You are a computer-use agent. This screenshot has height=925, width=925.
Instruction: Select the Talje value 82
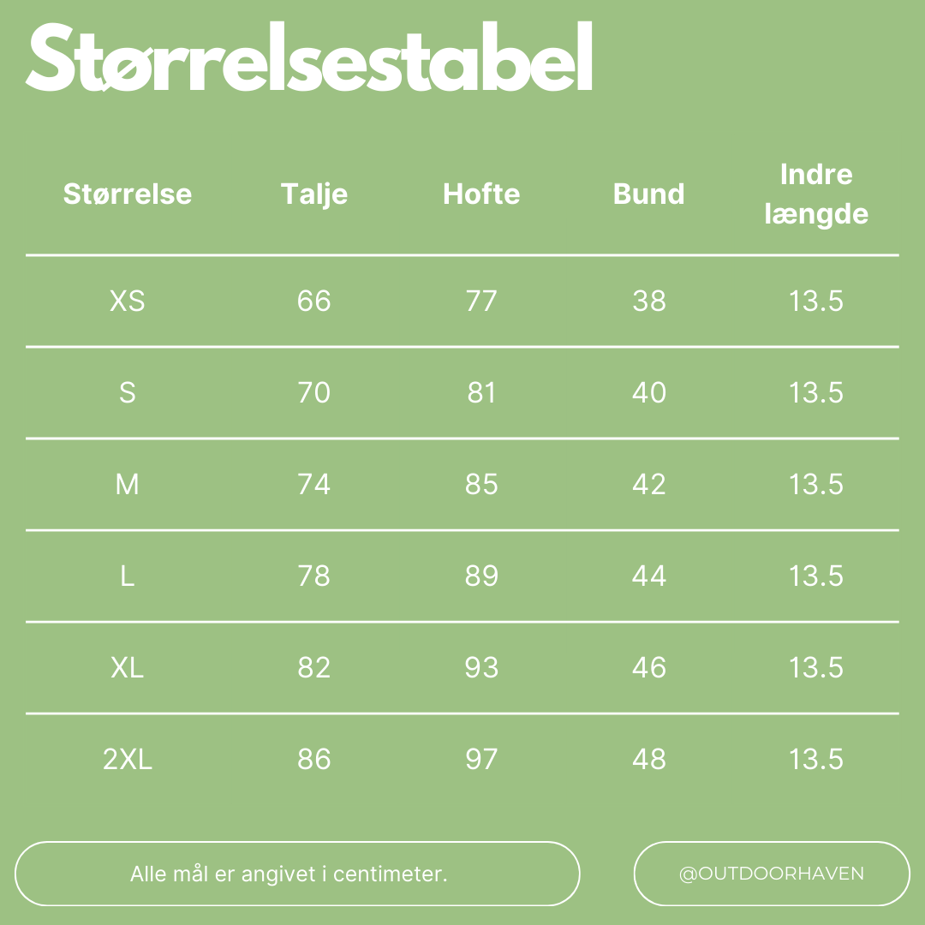point(314,668)
